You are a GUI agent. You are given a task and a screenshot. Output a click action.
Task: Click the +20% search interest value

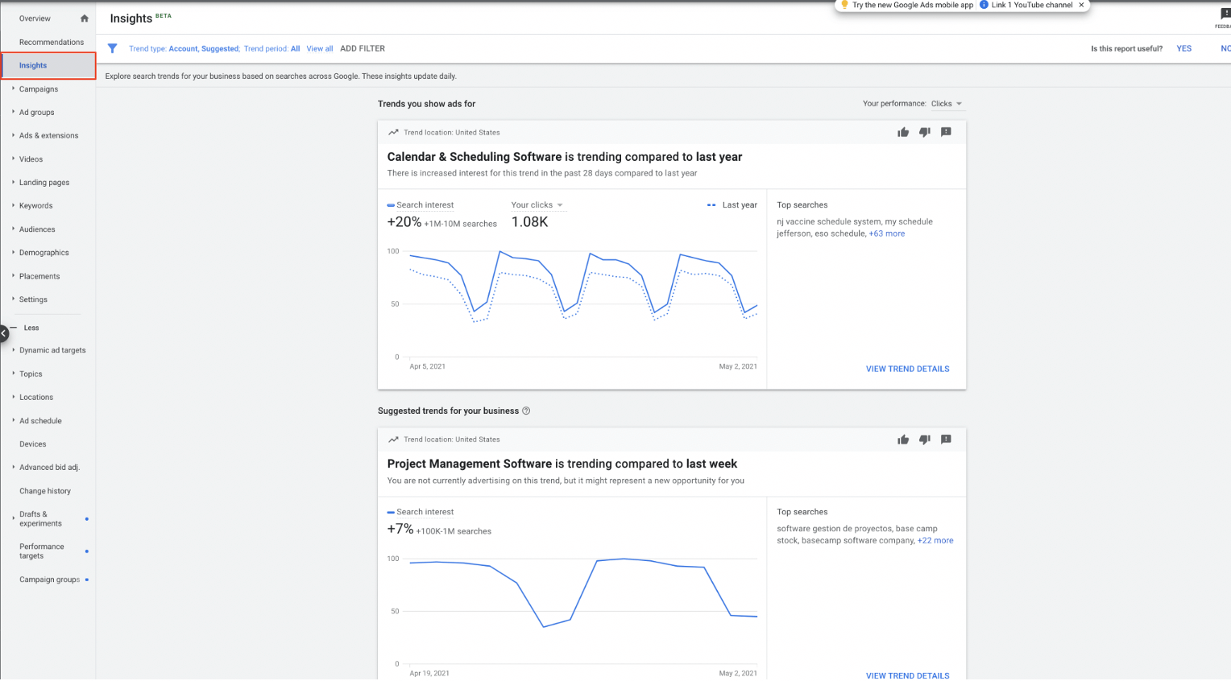click(404, 222)
